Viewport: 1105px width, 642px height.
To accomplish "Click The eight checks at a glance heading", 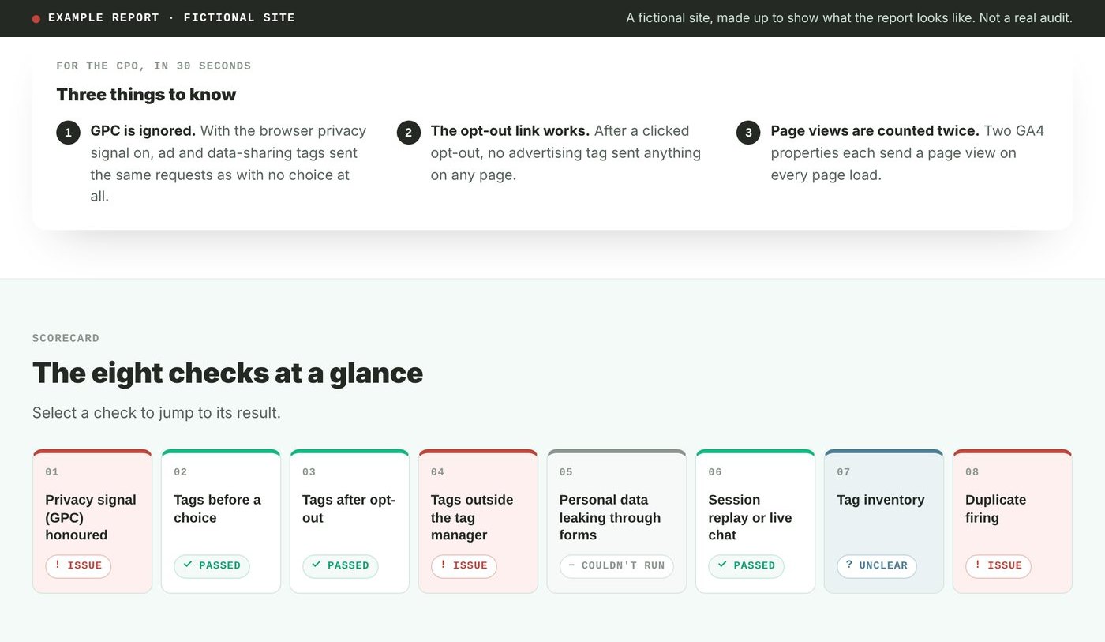I will 227,373.
